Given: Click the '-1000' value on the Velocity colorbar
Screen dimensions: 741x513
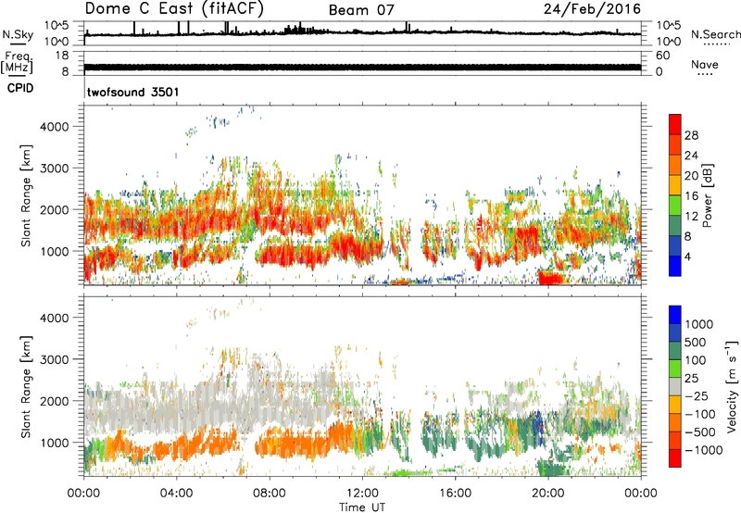Looking at the screenshot, I should pos(704,450).
